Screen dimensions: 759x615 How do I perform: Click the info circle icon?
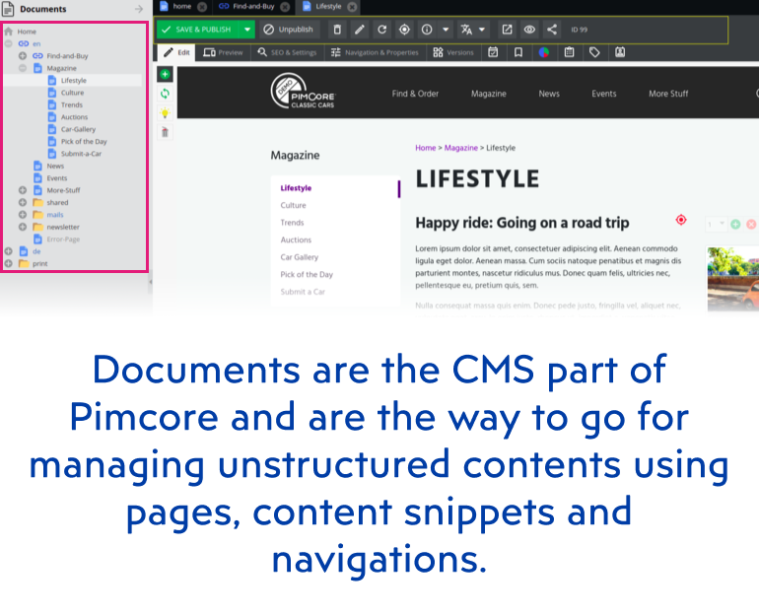[427, 30]
